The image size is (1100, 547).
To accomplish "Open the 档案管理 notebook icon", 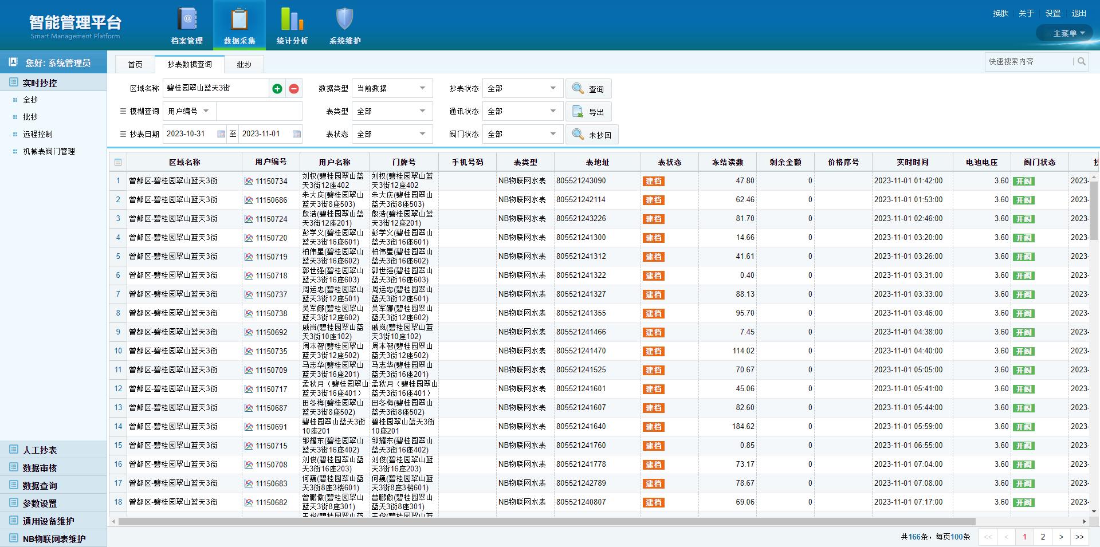I will (187, 19).
